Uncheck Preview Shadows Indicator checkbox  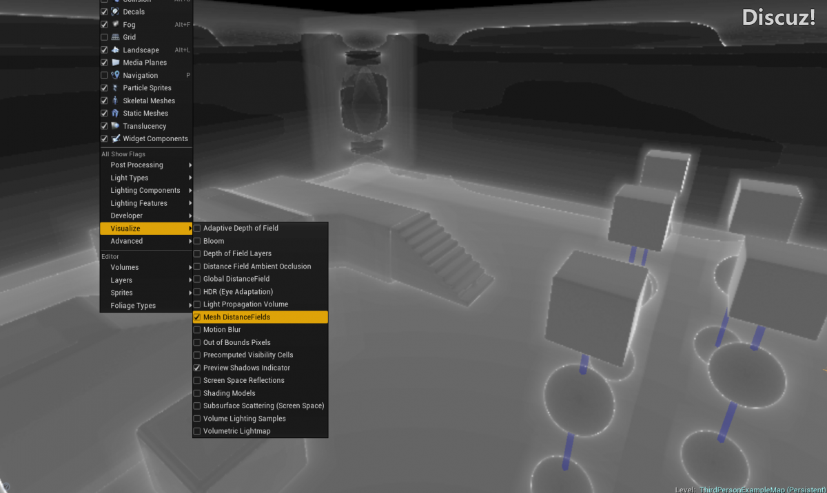[x=197, y=368]
